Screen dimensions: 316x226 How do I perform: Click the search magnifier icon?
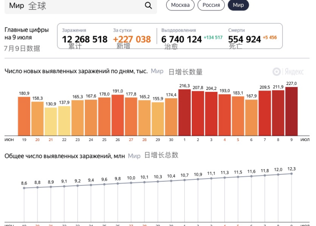[x=149, y=5]
